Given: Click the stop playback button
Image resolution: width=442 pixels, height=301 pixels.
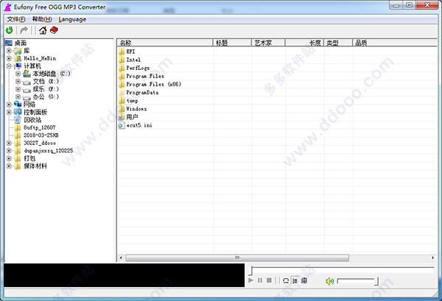Looking at the screenshot, I should pyautogui.click(x=269, y=280).
